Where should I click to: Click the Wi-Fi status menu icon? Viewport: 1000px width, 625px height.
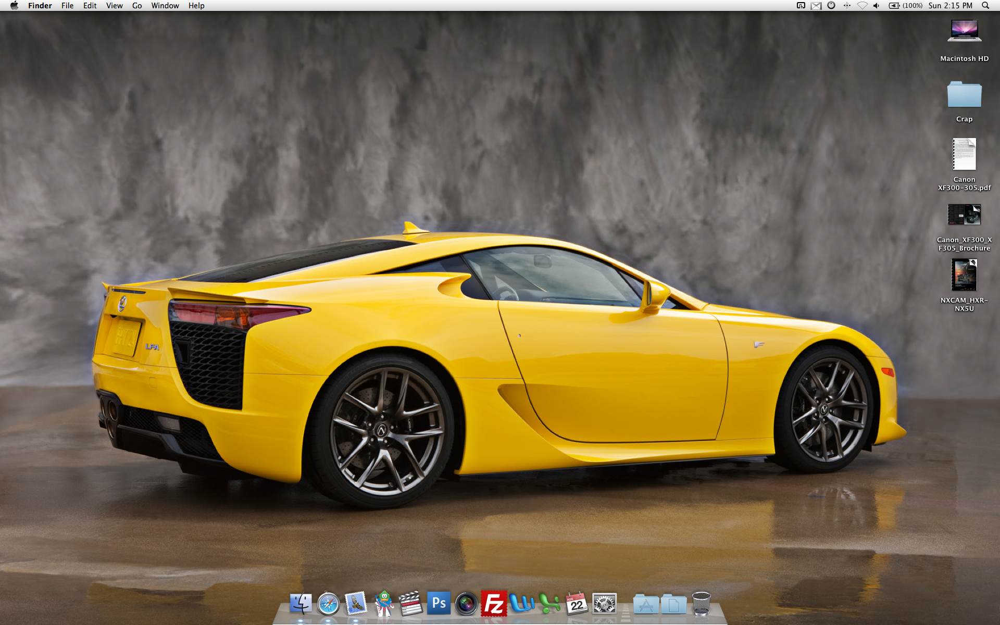862,6
